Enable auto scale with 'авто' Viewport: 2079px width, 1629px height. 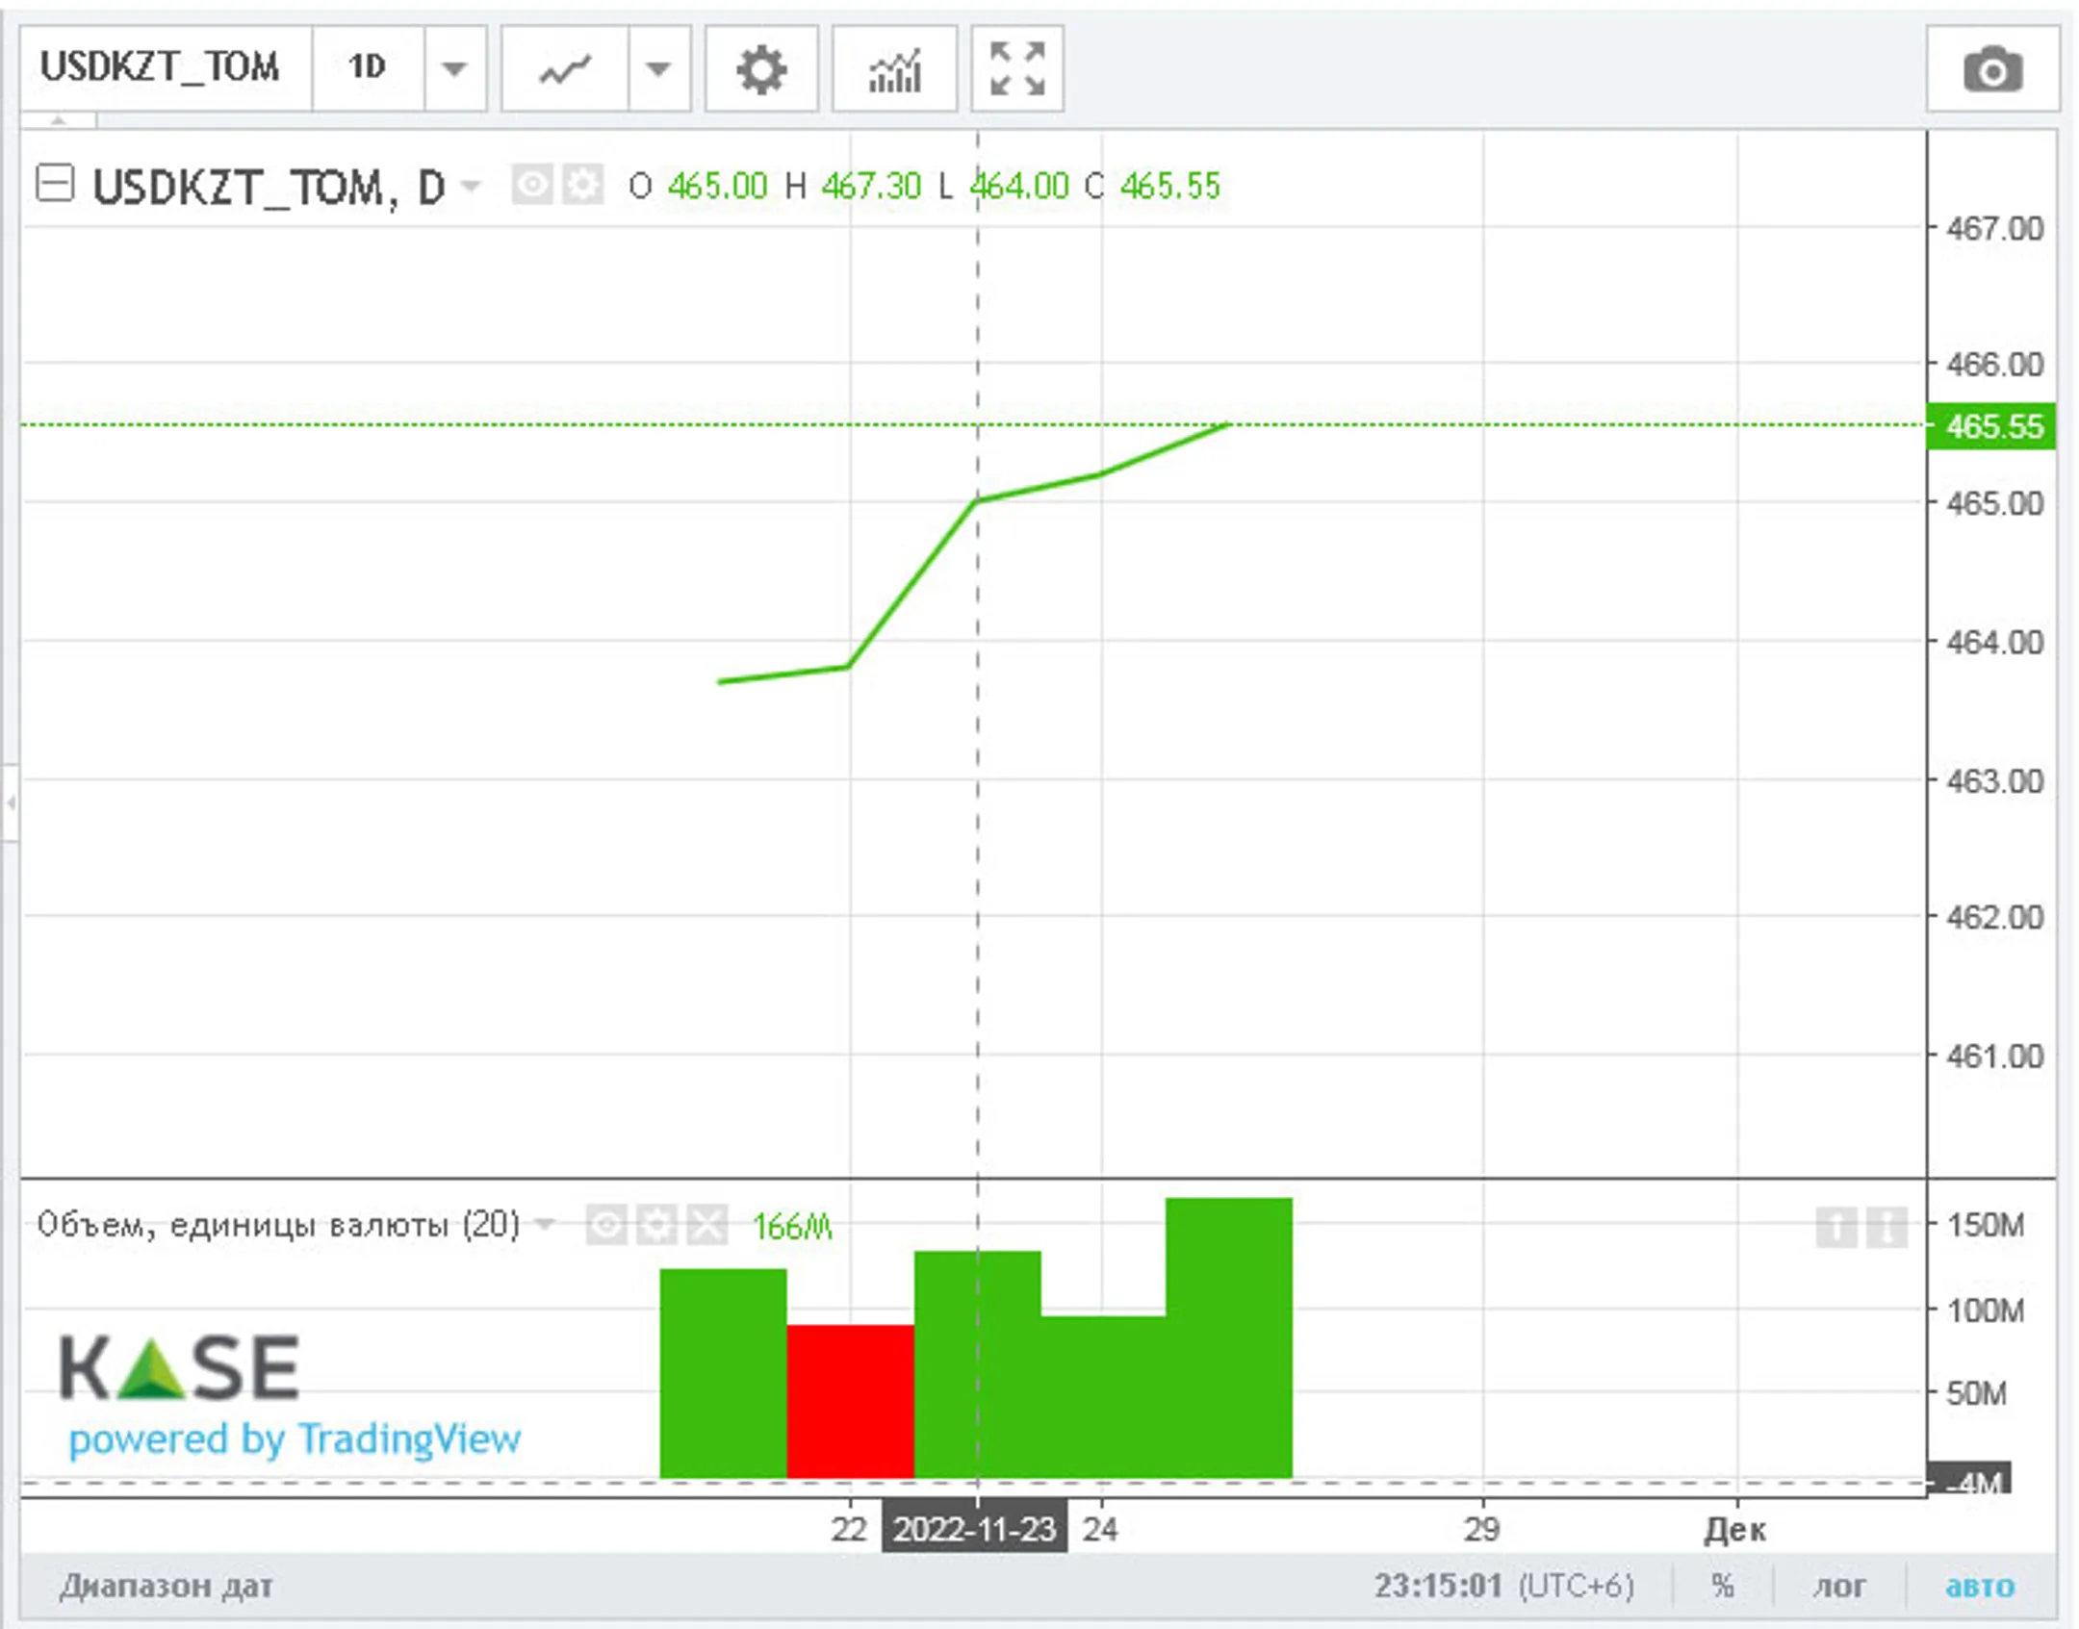(x=1979, y=1586)
